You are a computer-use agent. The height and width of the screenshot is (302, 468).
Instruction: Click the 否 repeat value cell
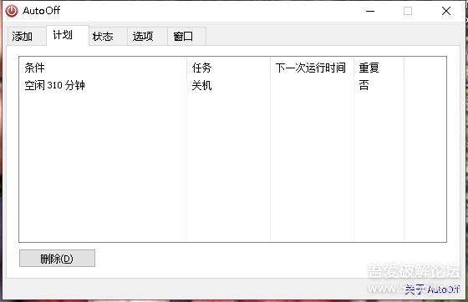click(x=364, y=85)
